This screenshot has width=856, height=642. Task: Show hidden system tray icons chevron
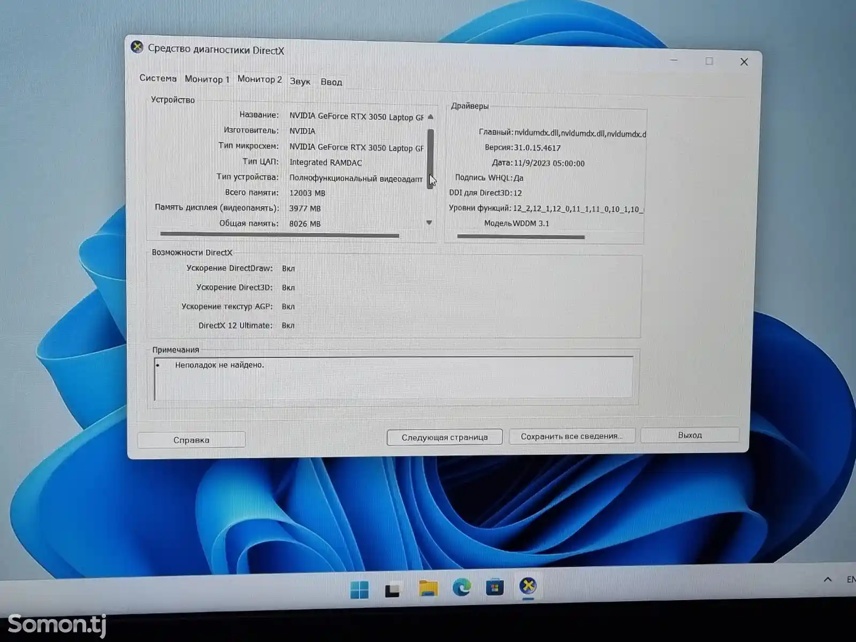click(x=828, y=579)
